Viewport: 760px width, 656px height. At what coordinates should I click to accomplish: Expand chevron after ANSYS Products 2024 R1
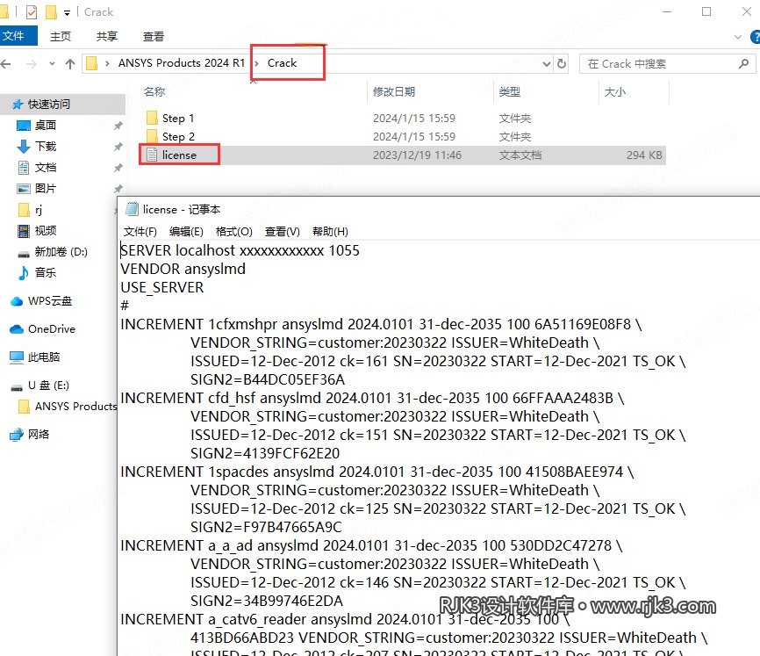[x=256, y=63]
